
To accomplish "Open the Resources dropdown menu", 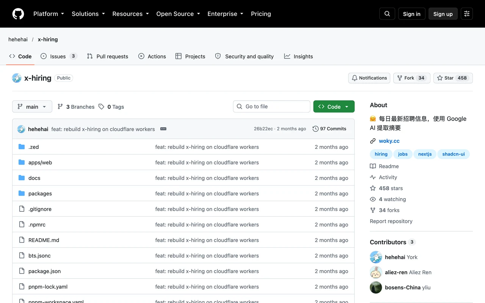I will point(131,14).
